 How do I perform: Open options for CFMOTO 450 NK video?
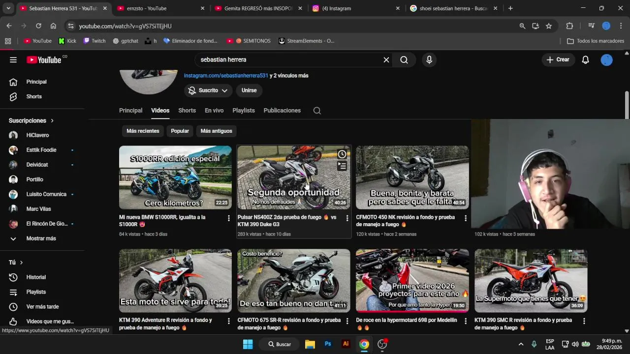pyautogui.click(x=466, y=218)
